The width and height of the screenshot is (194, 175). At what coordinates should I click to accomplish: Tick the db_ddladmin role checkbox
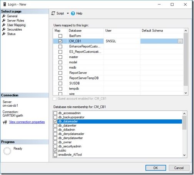coord(55,130)
